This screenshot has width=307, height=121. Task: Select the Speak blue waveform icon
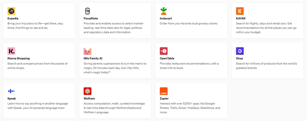[11, 91]
